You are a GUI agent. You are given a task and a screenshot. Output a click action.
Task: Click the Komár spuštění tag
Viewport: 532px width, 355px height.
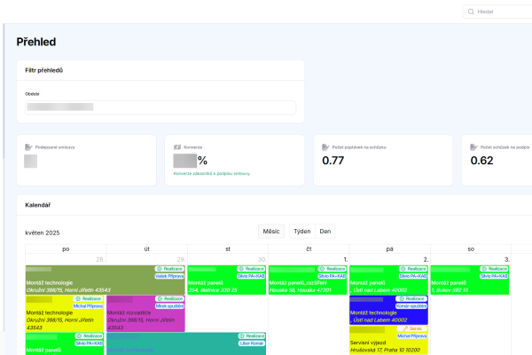(x=411, y=306)
